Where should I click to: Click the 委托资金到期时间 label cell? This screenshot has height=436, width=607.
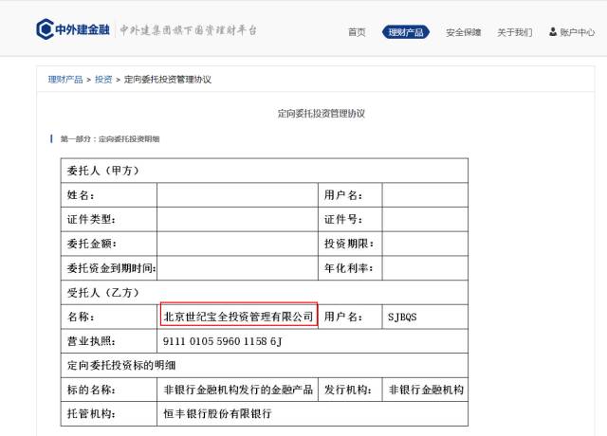109,268
